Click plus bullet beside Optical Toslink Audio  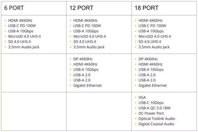click(x=136, y=119)
